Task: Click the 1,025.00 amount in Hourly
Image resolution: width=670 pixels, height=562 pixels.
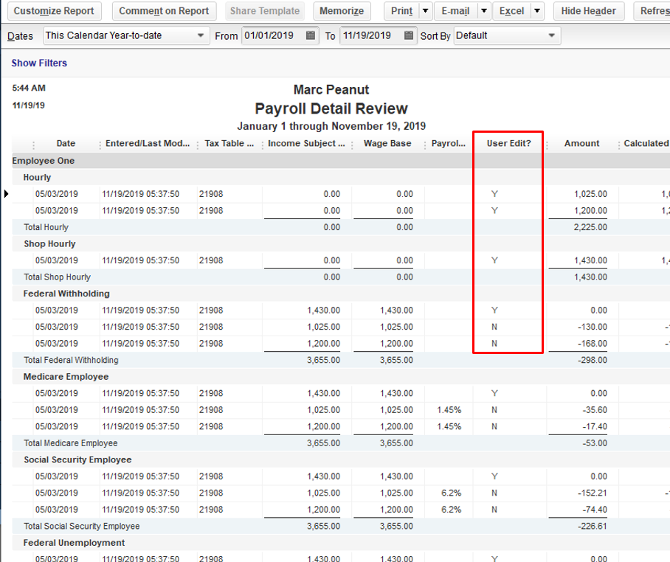Action: [x=590, y=194]
